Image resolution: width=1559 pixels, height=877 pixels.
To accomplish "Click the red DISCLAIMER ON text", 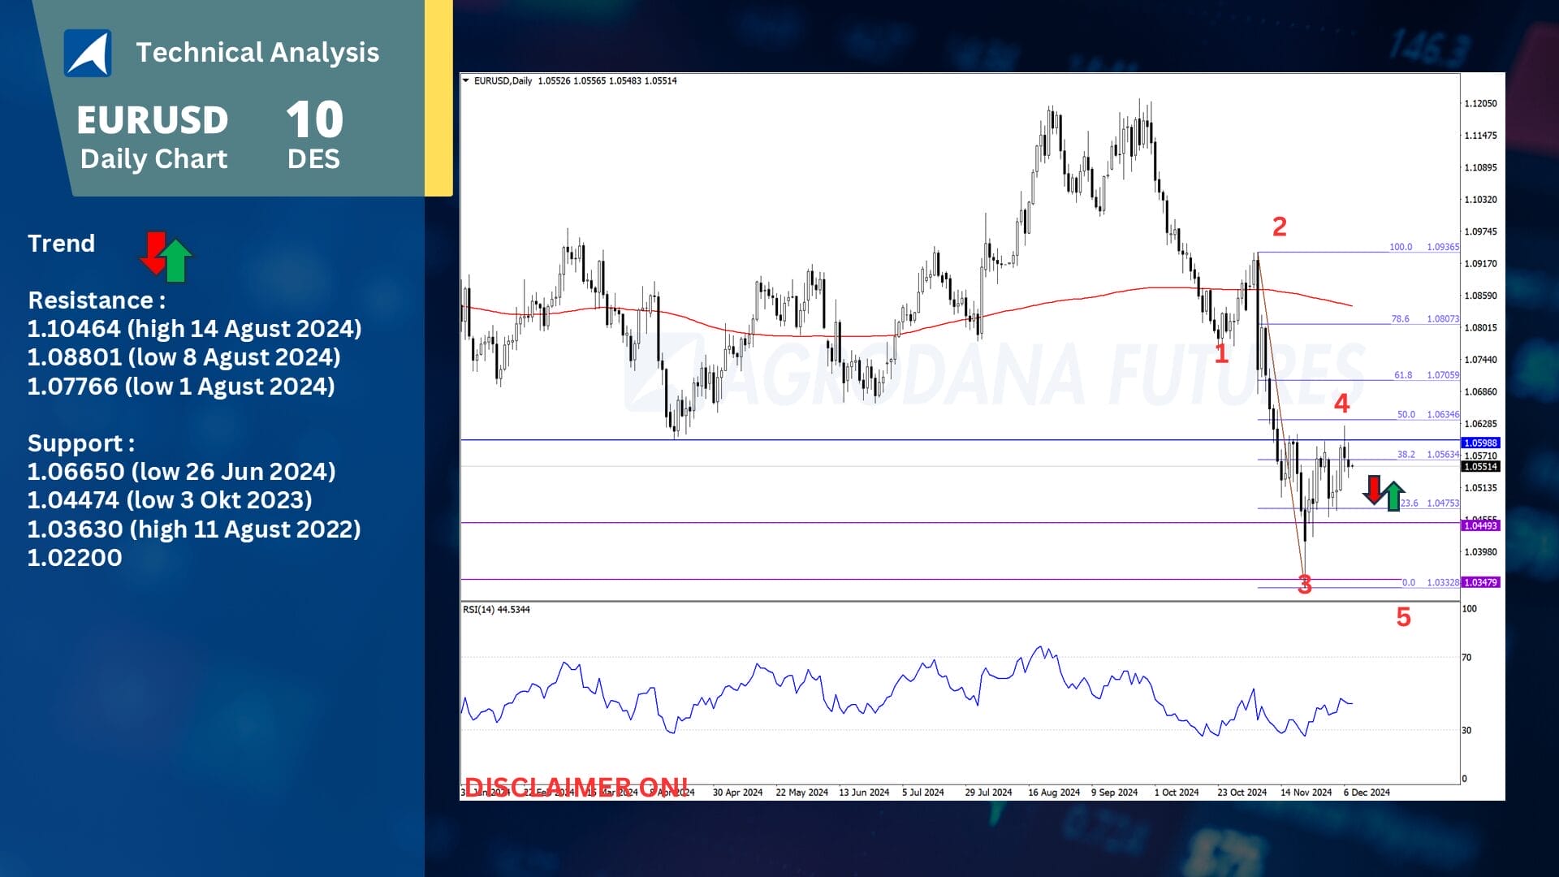I will point(575,786).
